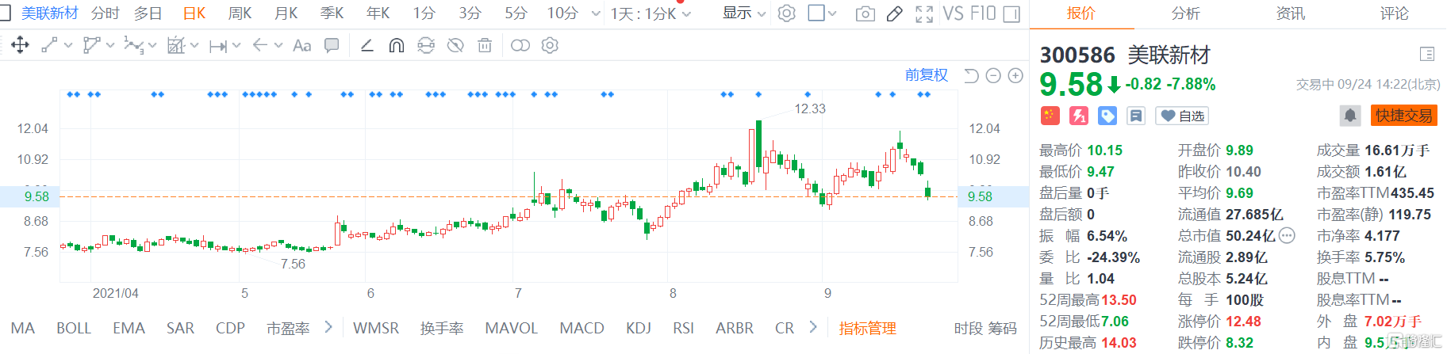Open line tool options dropdown arrow
Image resolution: width=1447 pixels, height=354 pixels.
click(68, 45)
